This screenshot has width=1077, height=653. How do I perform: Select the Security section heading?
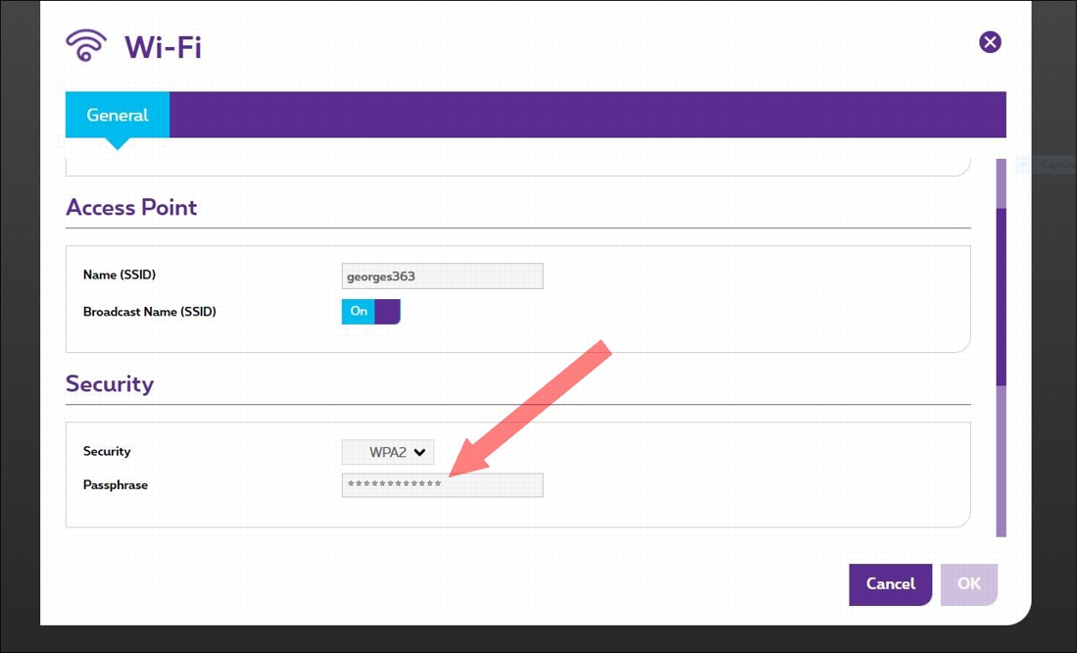click(110, 383)
